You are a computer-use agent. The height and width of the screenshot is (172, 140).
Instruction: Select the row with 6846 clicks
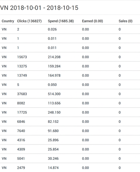tap(70, 122)
